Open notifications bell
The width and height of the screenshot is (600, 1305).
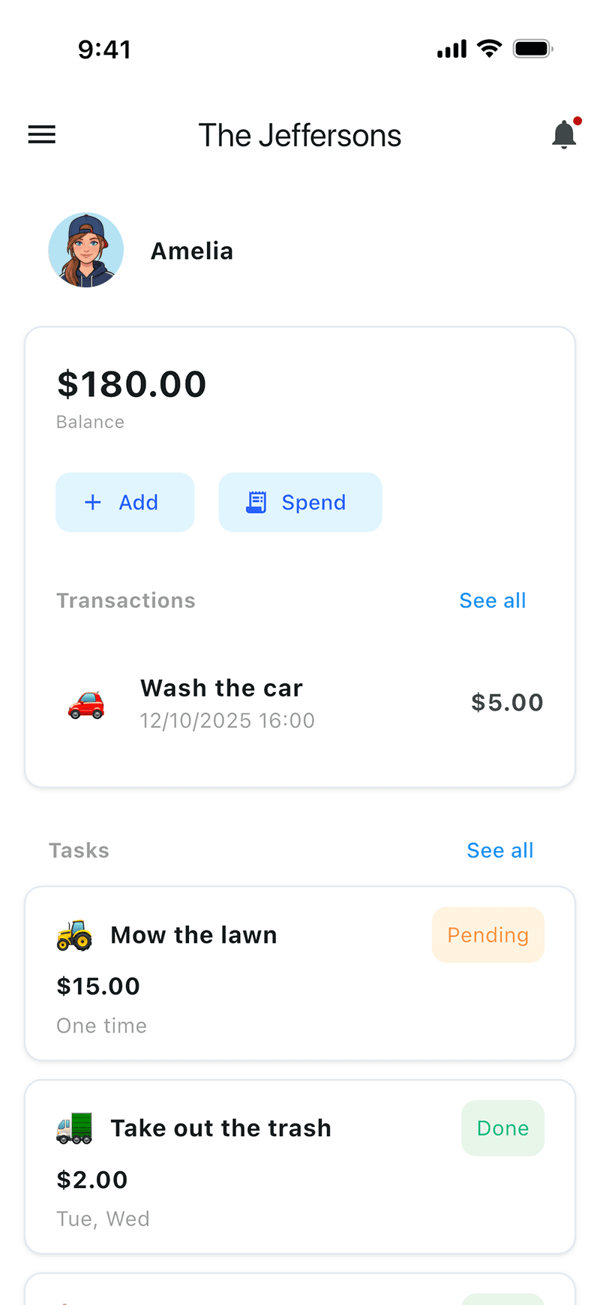(564, 135)
